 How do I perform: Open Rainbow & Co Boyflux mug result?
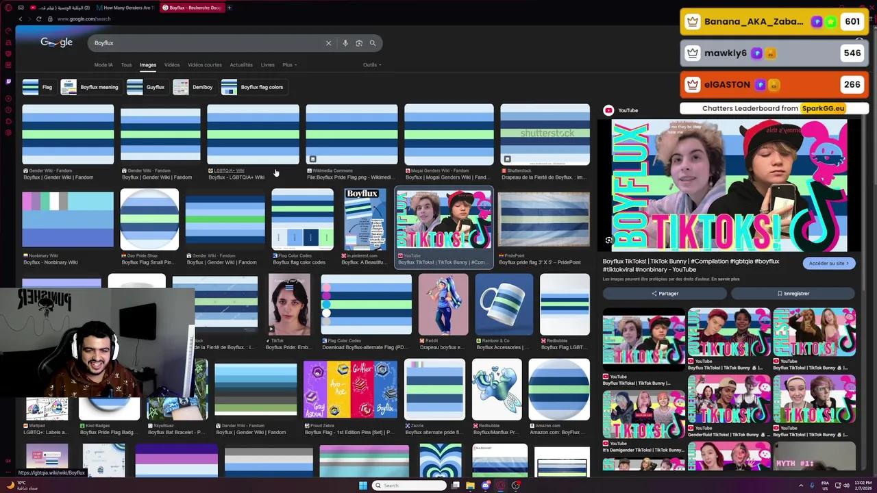click(x=504, y=305)
